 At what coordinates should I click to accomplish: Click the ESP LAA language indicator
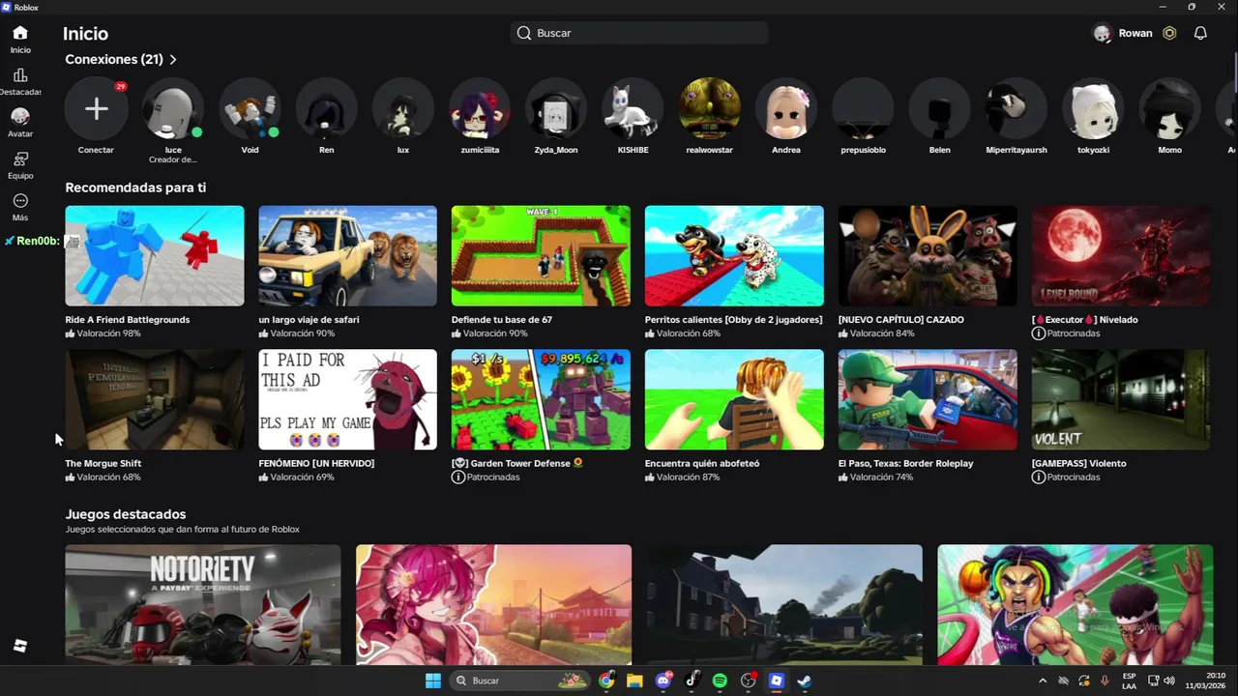[x=1129, y=681]
